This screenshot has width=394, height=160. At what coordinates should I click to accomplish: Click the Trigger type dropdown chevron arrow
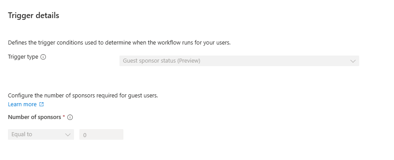click(x=353, y=61)
